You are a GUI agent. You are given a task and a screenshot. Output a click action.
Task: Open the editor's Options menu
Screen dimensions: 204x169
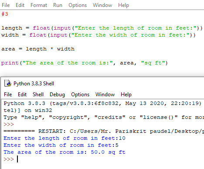[78, 5]
